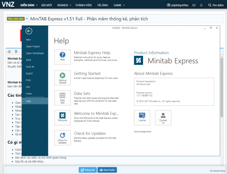Select Help in the sidebar
This screenshot has height=174, width=227.
pos(35,101)
